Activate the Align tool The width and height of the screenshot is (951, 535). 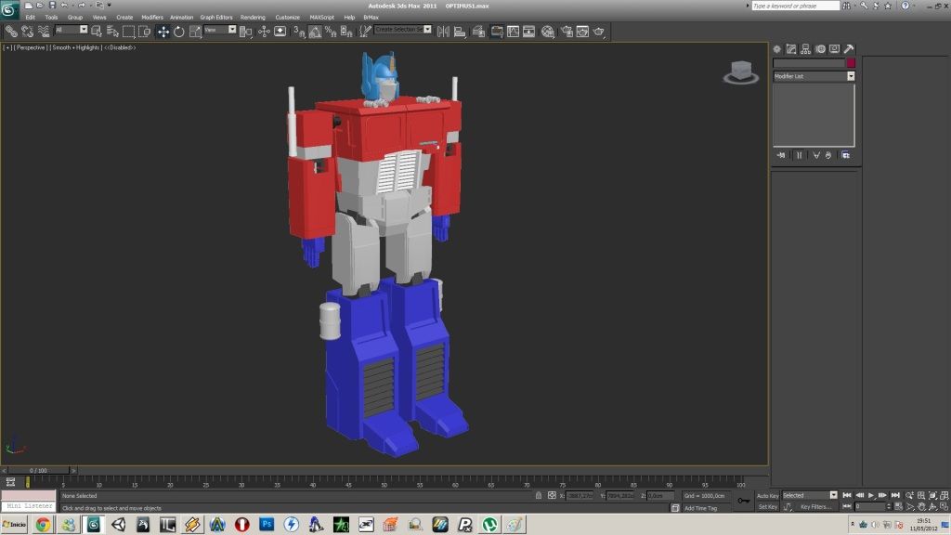[460, 32]
